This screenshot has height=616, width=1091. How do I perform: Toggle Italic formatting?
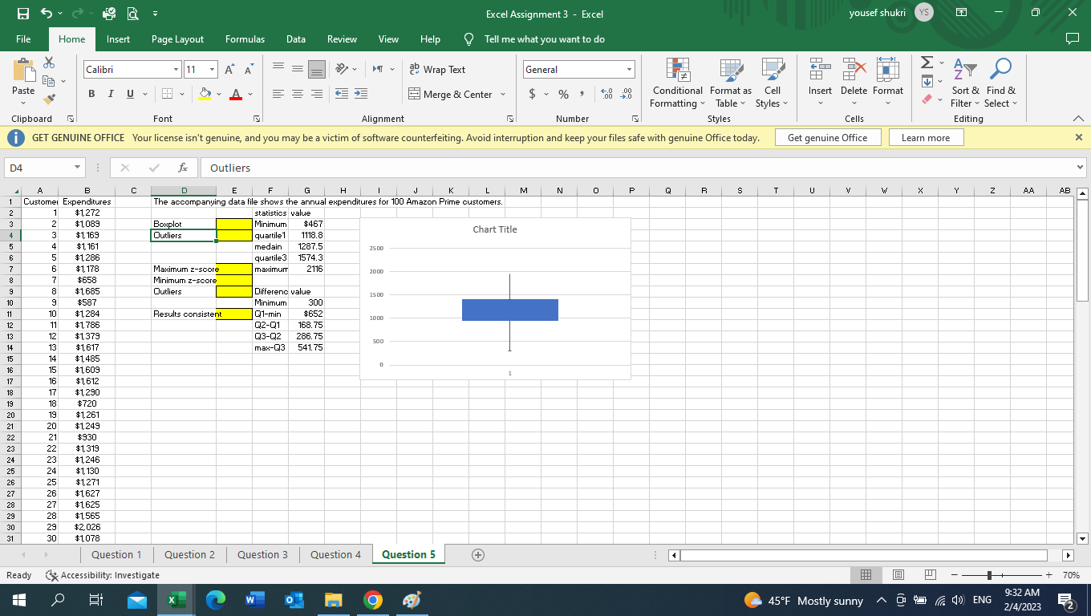pos(112,95)
